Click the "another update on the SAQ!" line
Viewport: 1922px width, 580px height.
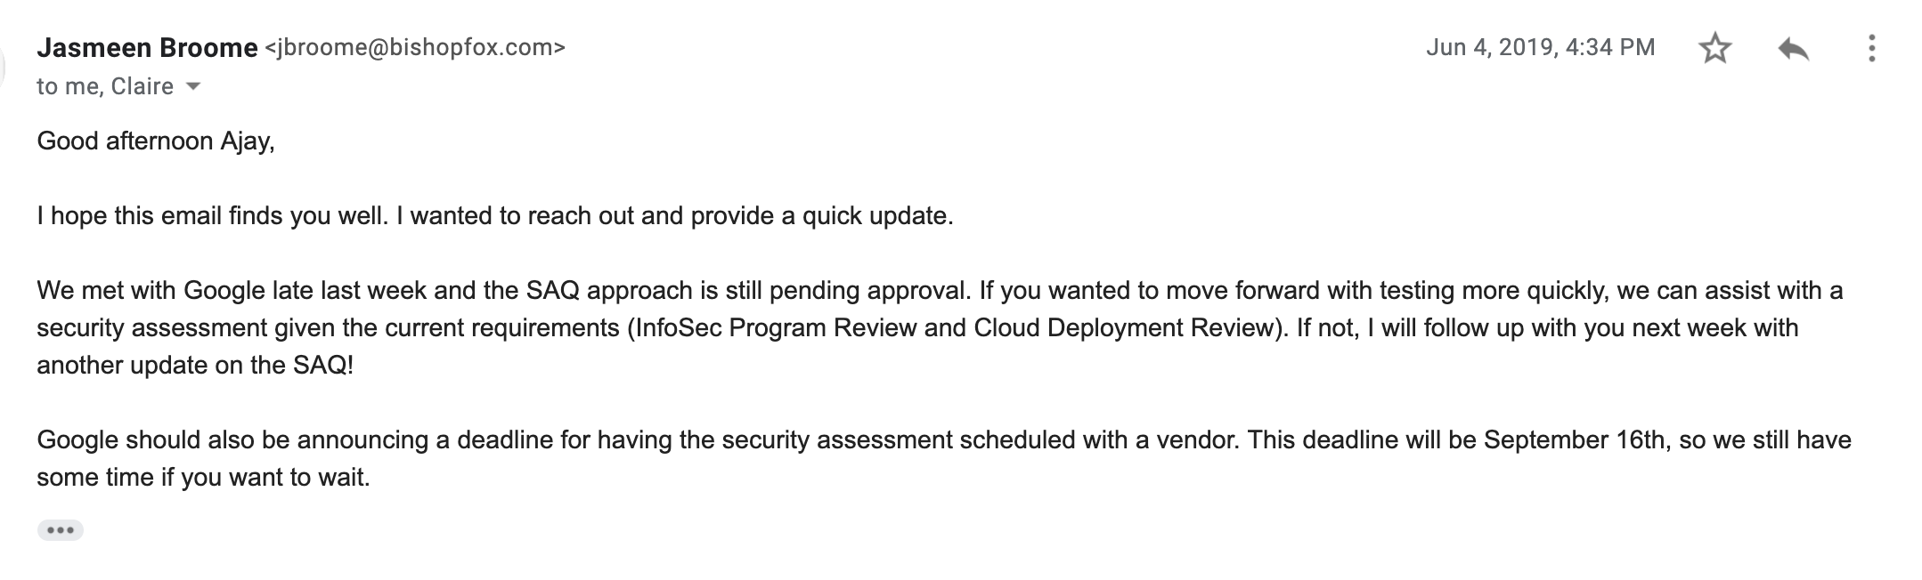point(195,366)
